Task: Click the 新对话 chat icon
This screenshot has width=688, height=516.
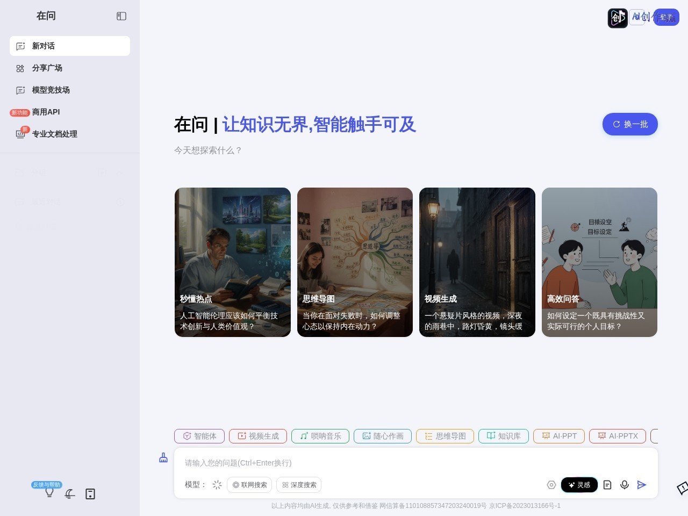Action: 20,46
